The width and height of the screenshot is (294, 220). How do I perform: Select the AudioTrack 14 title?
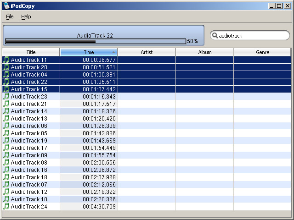[29, 111]
